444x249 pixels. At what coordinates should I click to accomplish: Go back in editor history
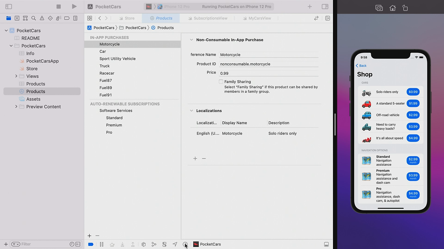100,18
